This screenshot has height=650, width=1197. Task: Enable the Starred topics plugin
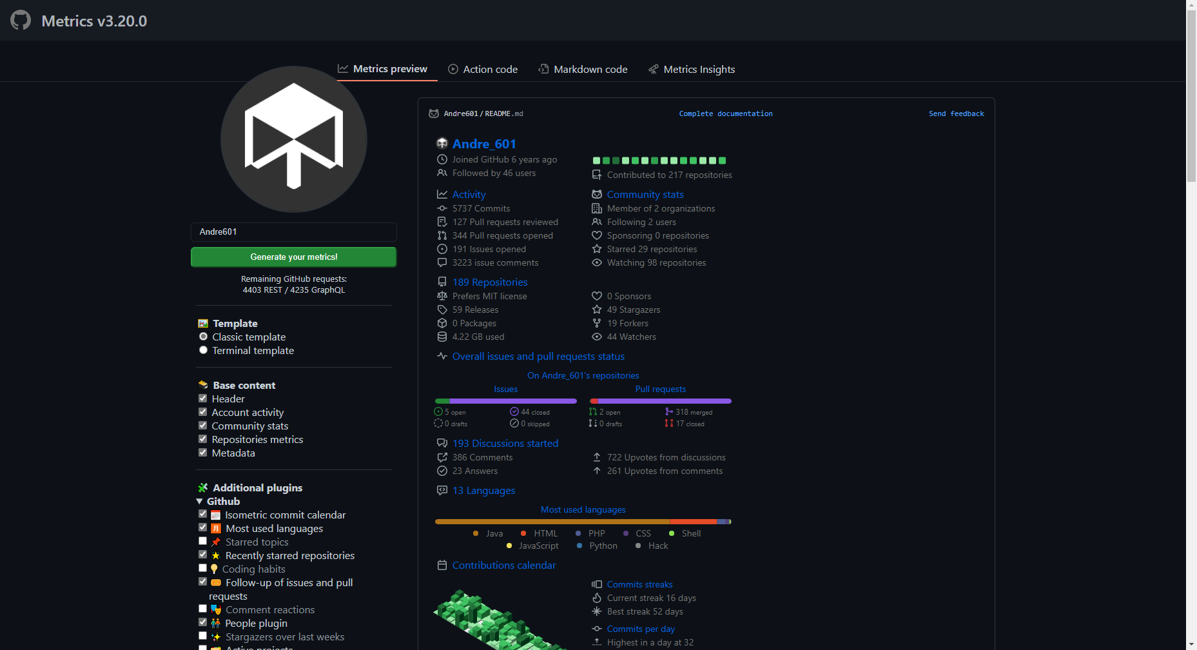point(203,541)
